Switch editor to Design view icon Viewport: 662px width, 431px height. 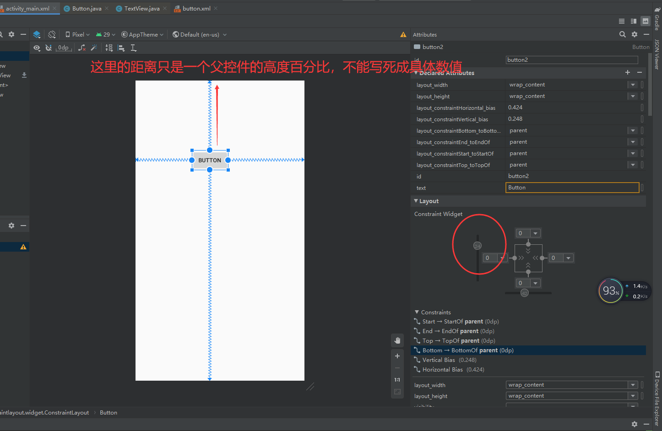point(646,21)
